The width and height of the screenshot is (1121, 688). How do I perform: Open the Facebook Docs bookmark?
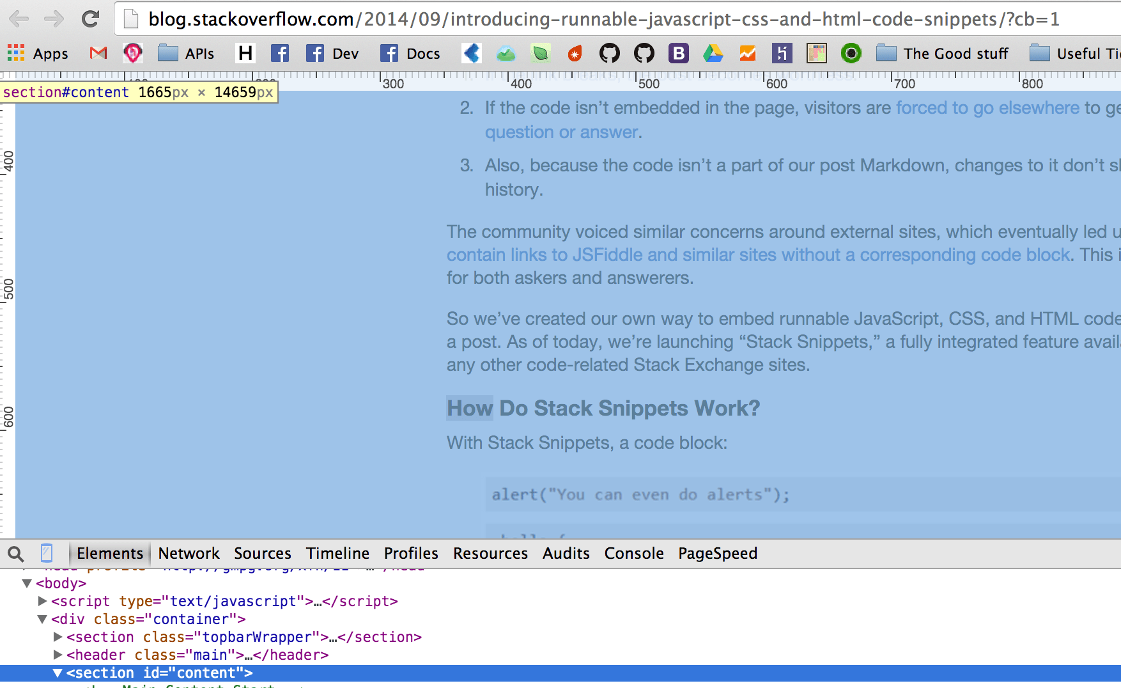410,53
